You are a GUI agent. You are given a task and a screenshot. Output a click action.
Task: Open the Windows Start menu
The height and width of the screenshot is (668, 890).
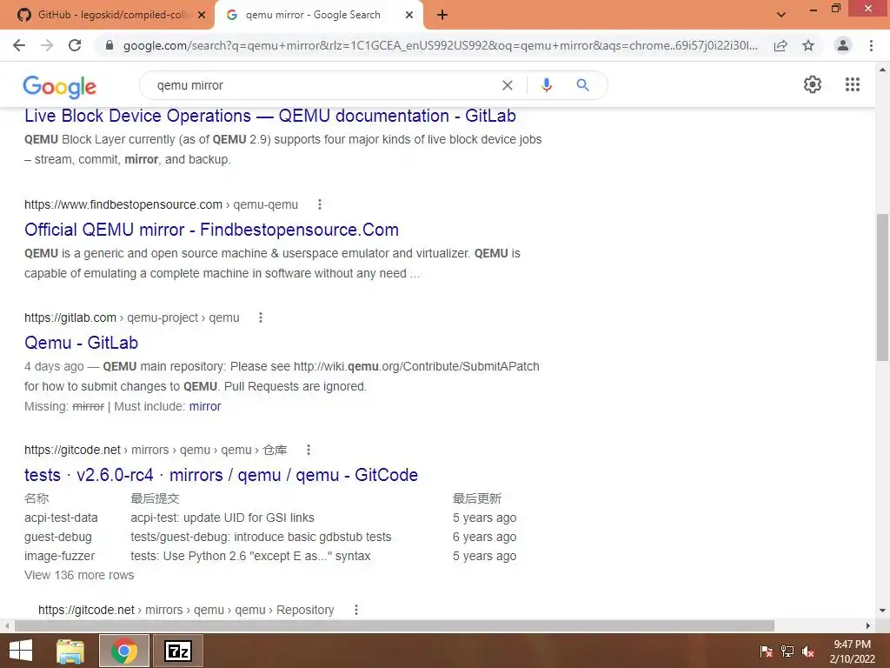tap(21, 651)
